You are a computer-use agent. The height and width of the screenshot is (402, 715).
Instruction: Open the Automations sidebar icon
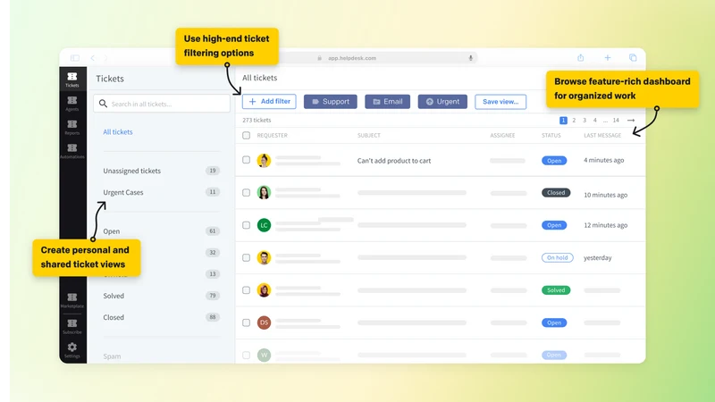tap(72, 147)
